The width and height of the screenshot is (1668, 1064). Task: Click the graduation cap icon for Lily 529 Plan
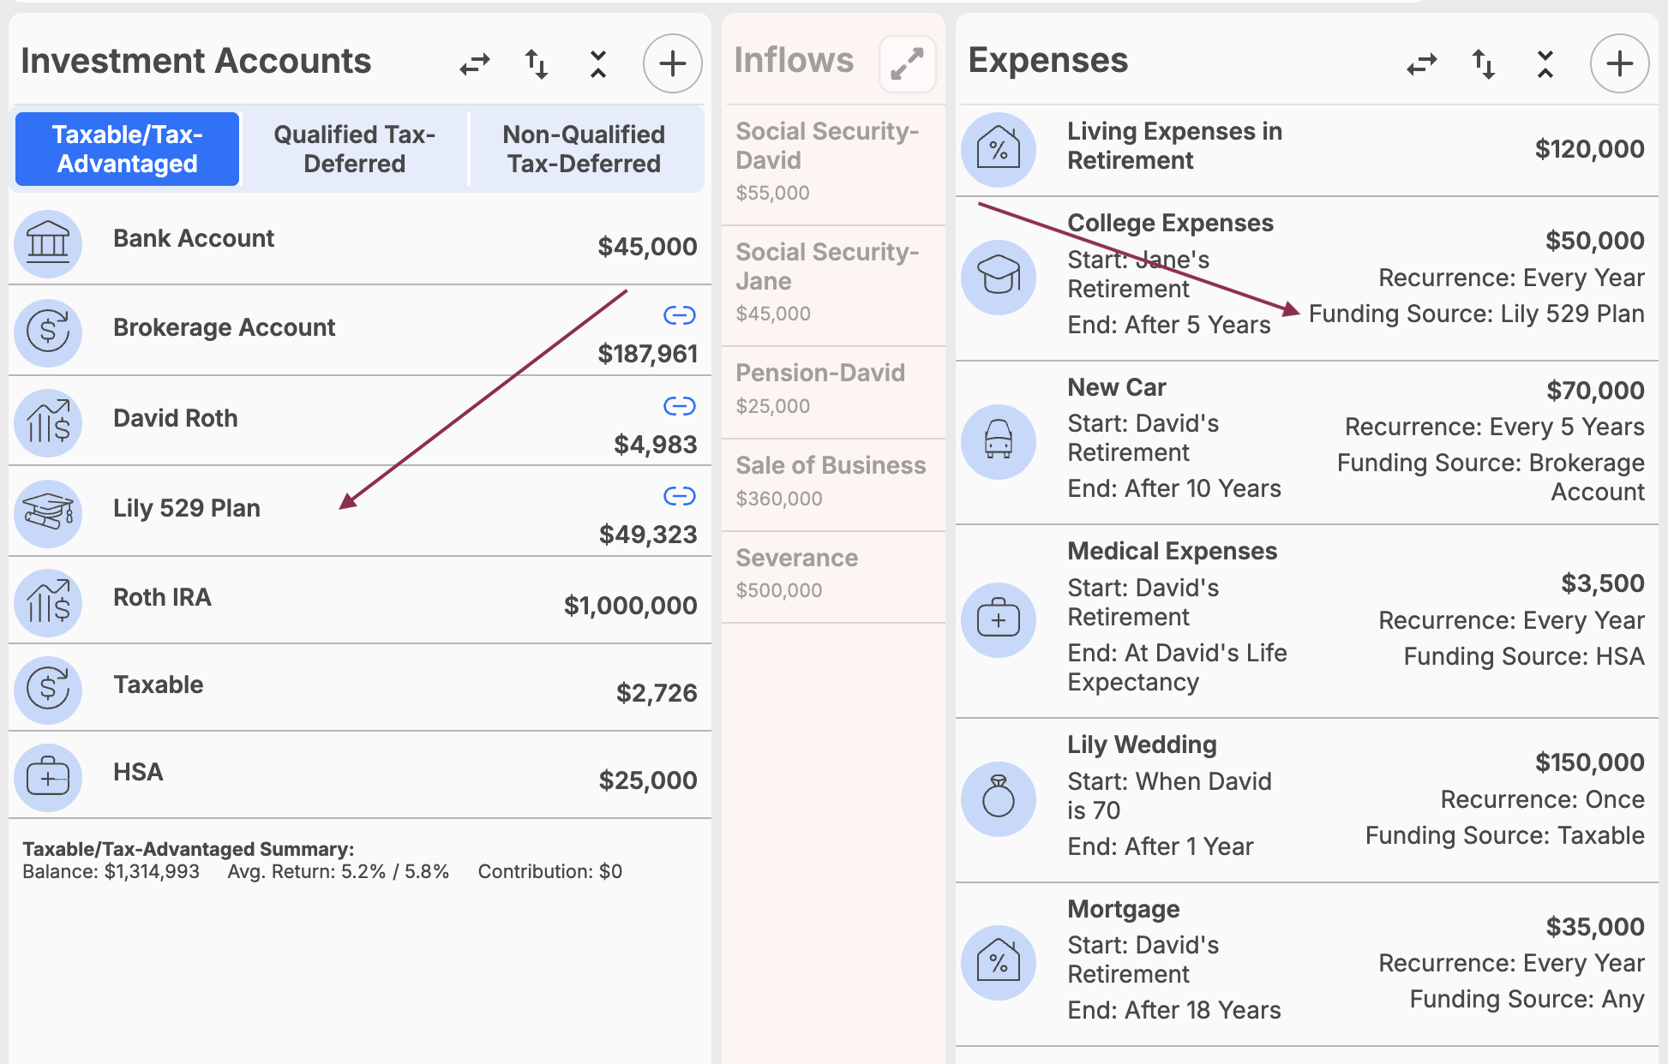tap(48, 513)
